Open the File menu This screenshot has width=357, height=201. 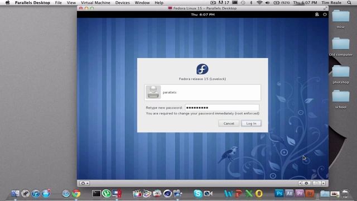(x=58, y=3)
